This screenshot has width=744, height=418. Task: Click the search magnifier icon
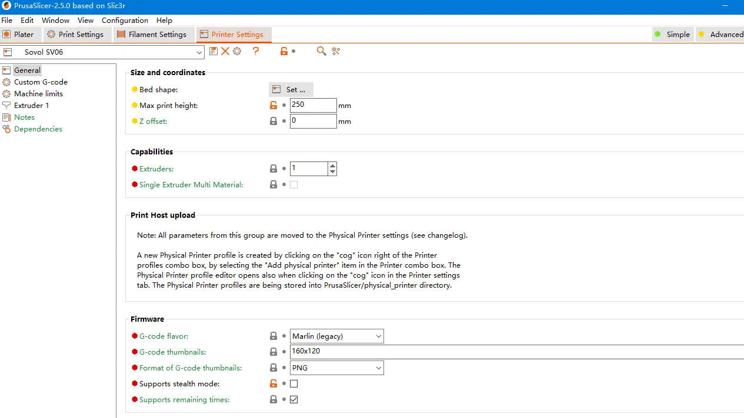point(321,52)
